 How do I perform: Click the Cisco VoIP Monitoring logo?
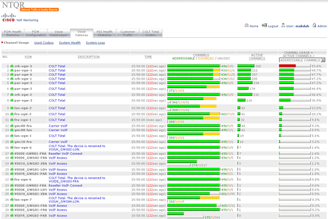pyautogui.click(x=9, y=18)
